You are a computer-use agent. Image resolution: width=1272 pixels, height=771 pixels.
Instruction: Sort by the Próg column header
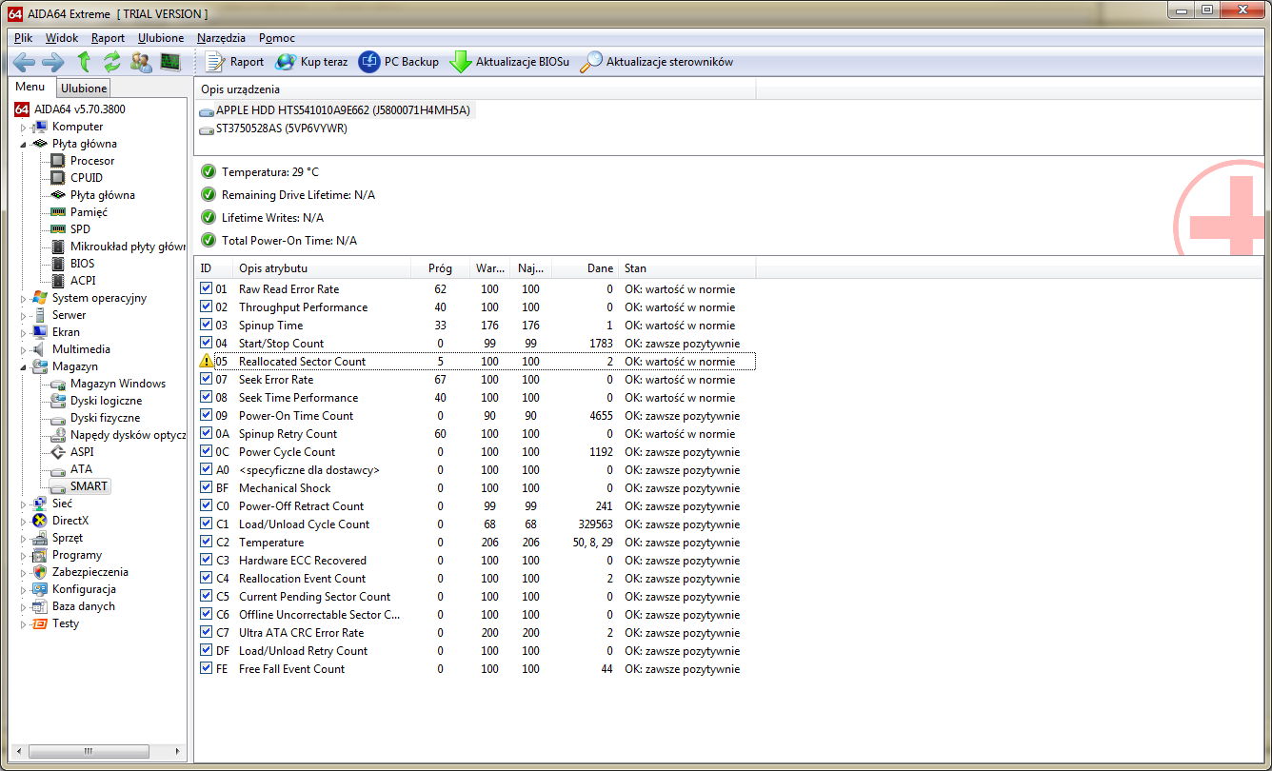point(440,268)
